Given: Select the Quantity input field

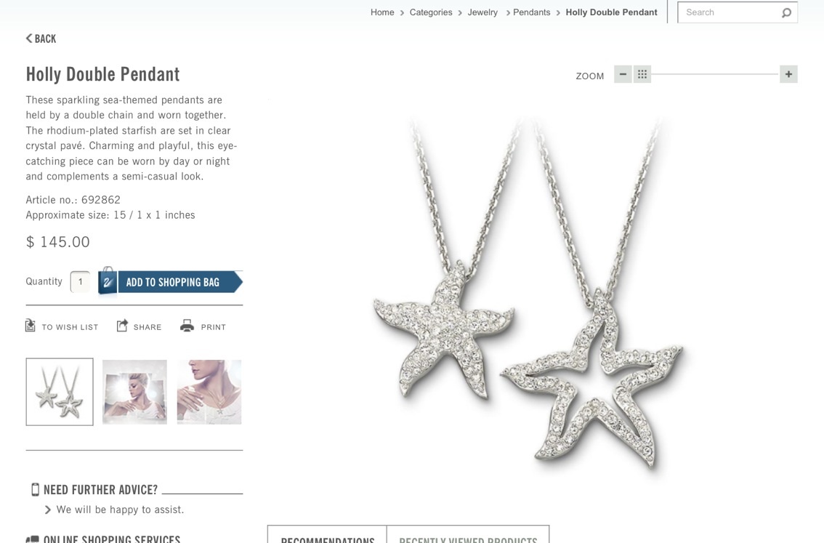Looking at the screenshot, I should [x=80, y=282].
